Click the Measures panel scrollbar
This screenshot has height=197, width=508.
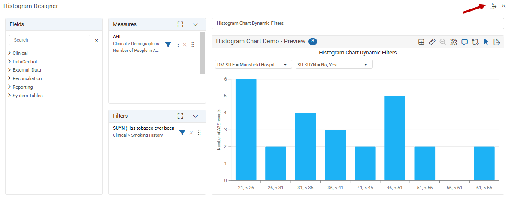click(203, 53)
